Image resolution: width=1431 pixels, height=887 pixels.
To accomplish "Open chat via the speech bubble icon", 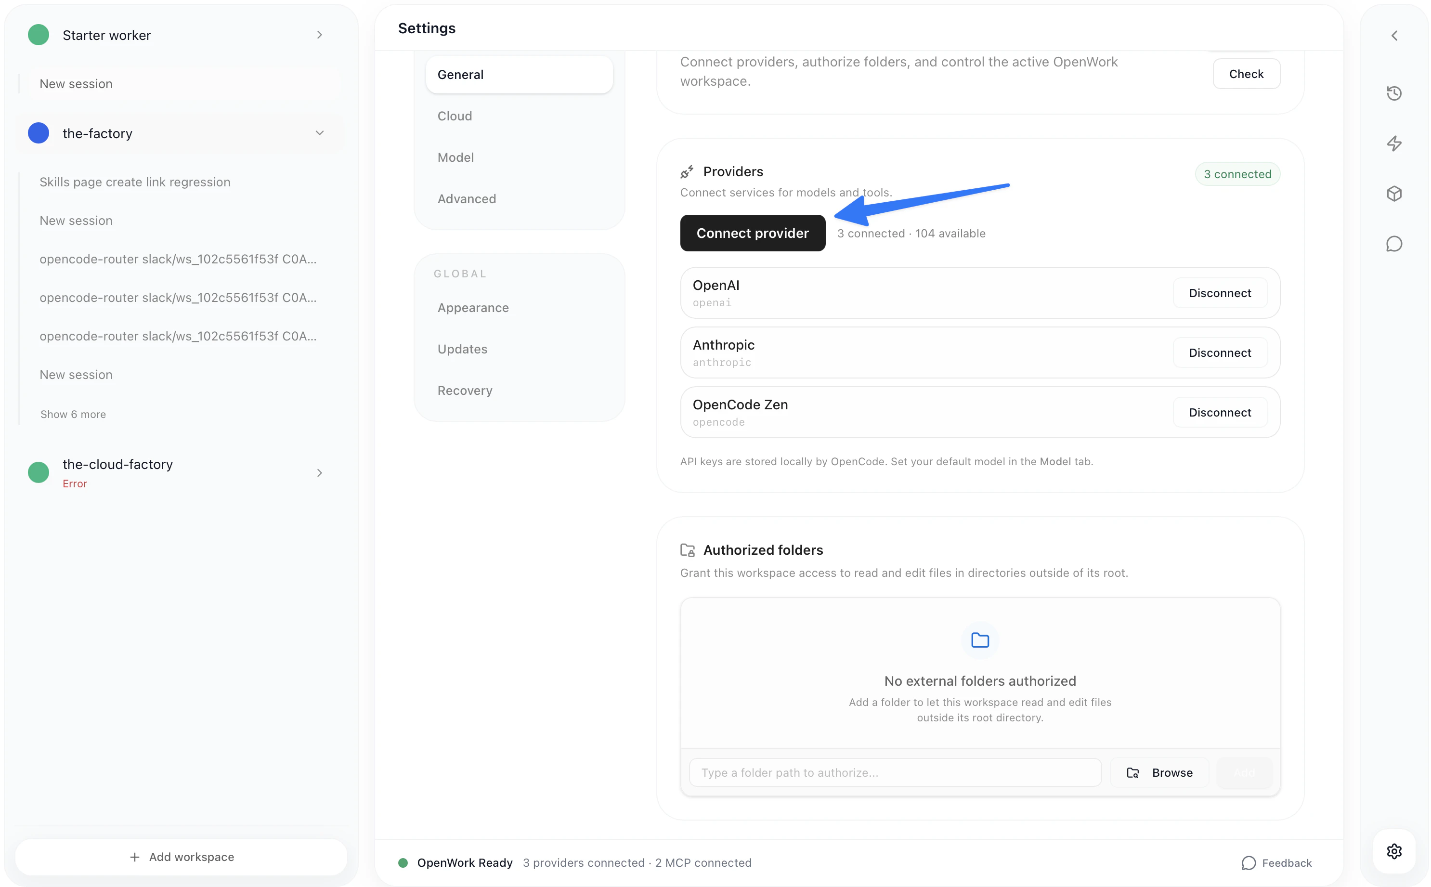I will coord(1394,244).
